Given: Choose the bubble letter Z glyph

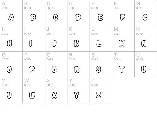Looking at the screenshot, I should pyautogui.click(x=99, y=95).
